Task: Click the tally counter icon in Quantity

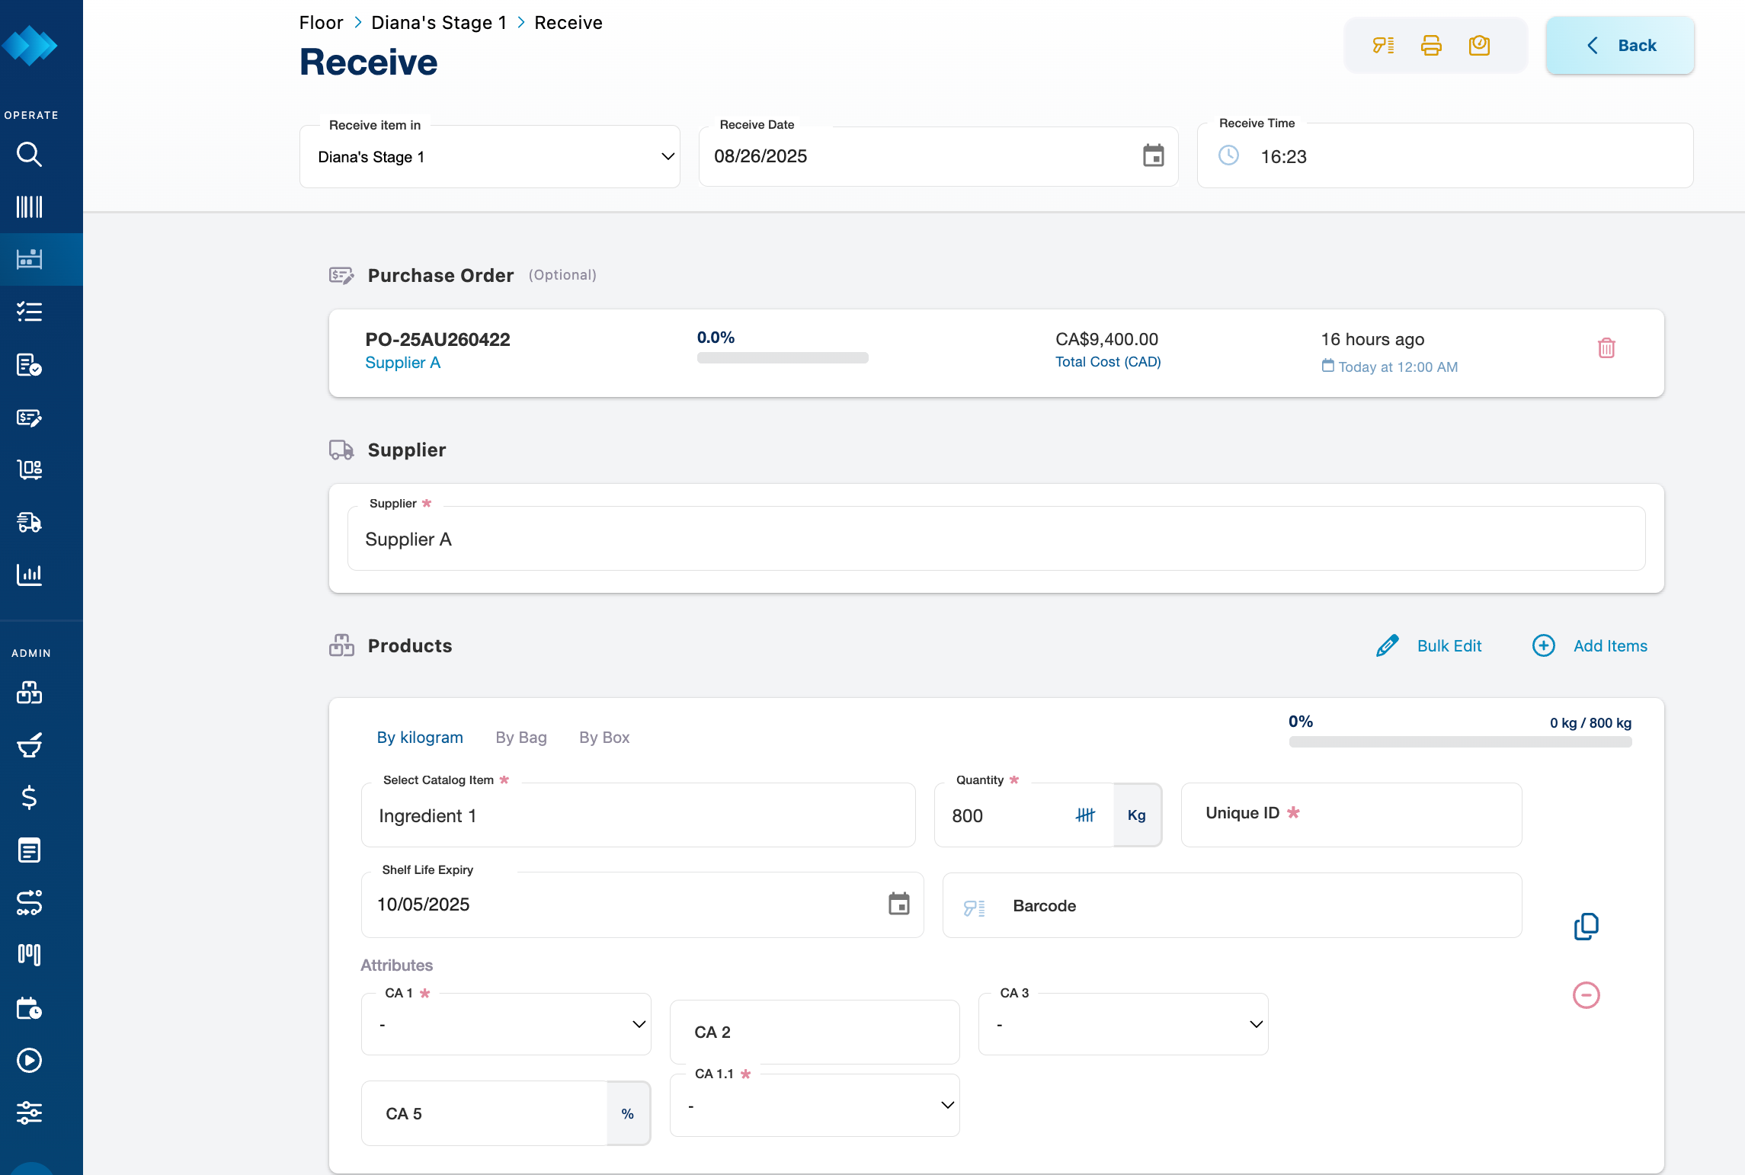Action: (x=1085, y=815)
